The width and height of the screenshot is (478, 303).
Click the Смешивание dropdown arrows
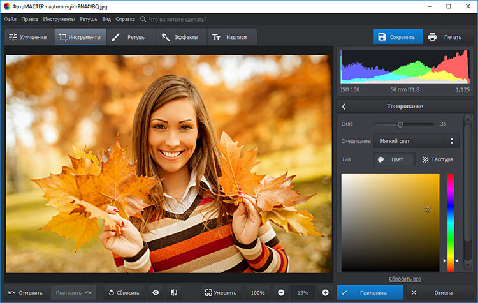pyautogui.click(x=452, y=141)
